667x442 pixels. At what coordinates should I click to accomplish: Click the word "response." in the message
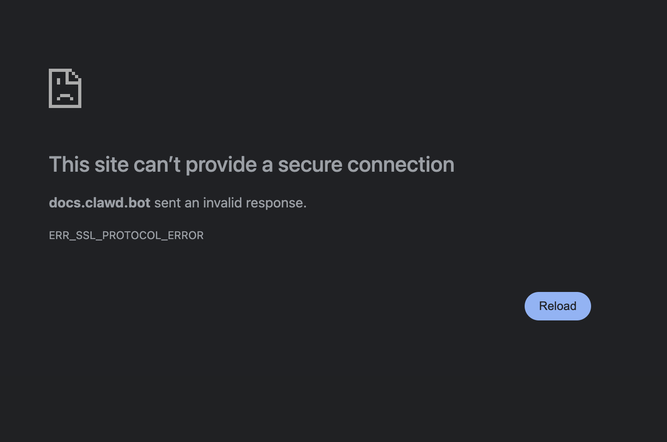click(276, 203)
